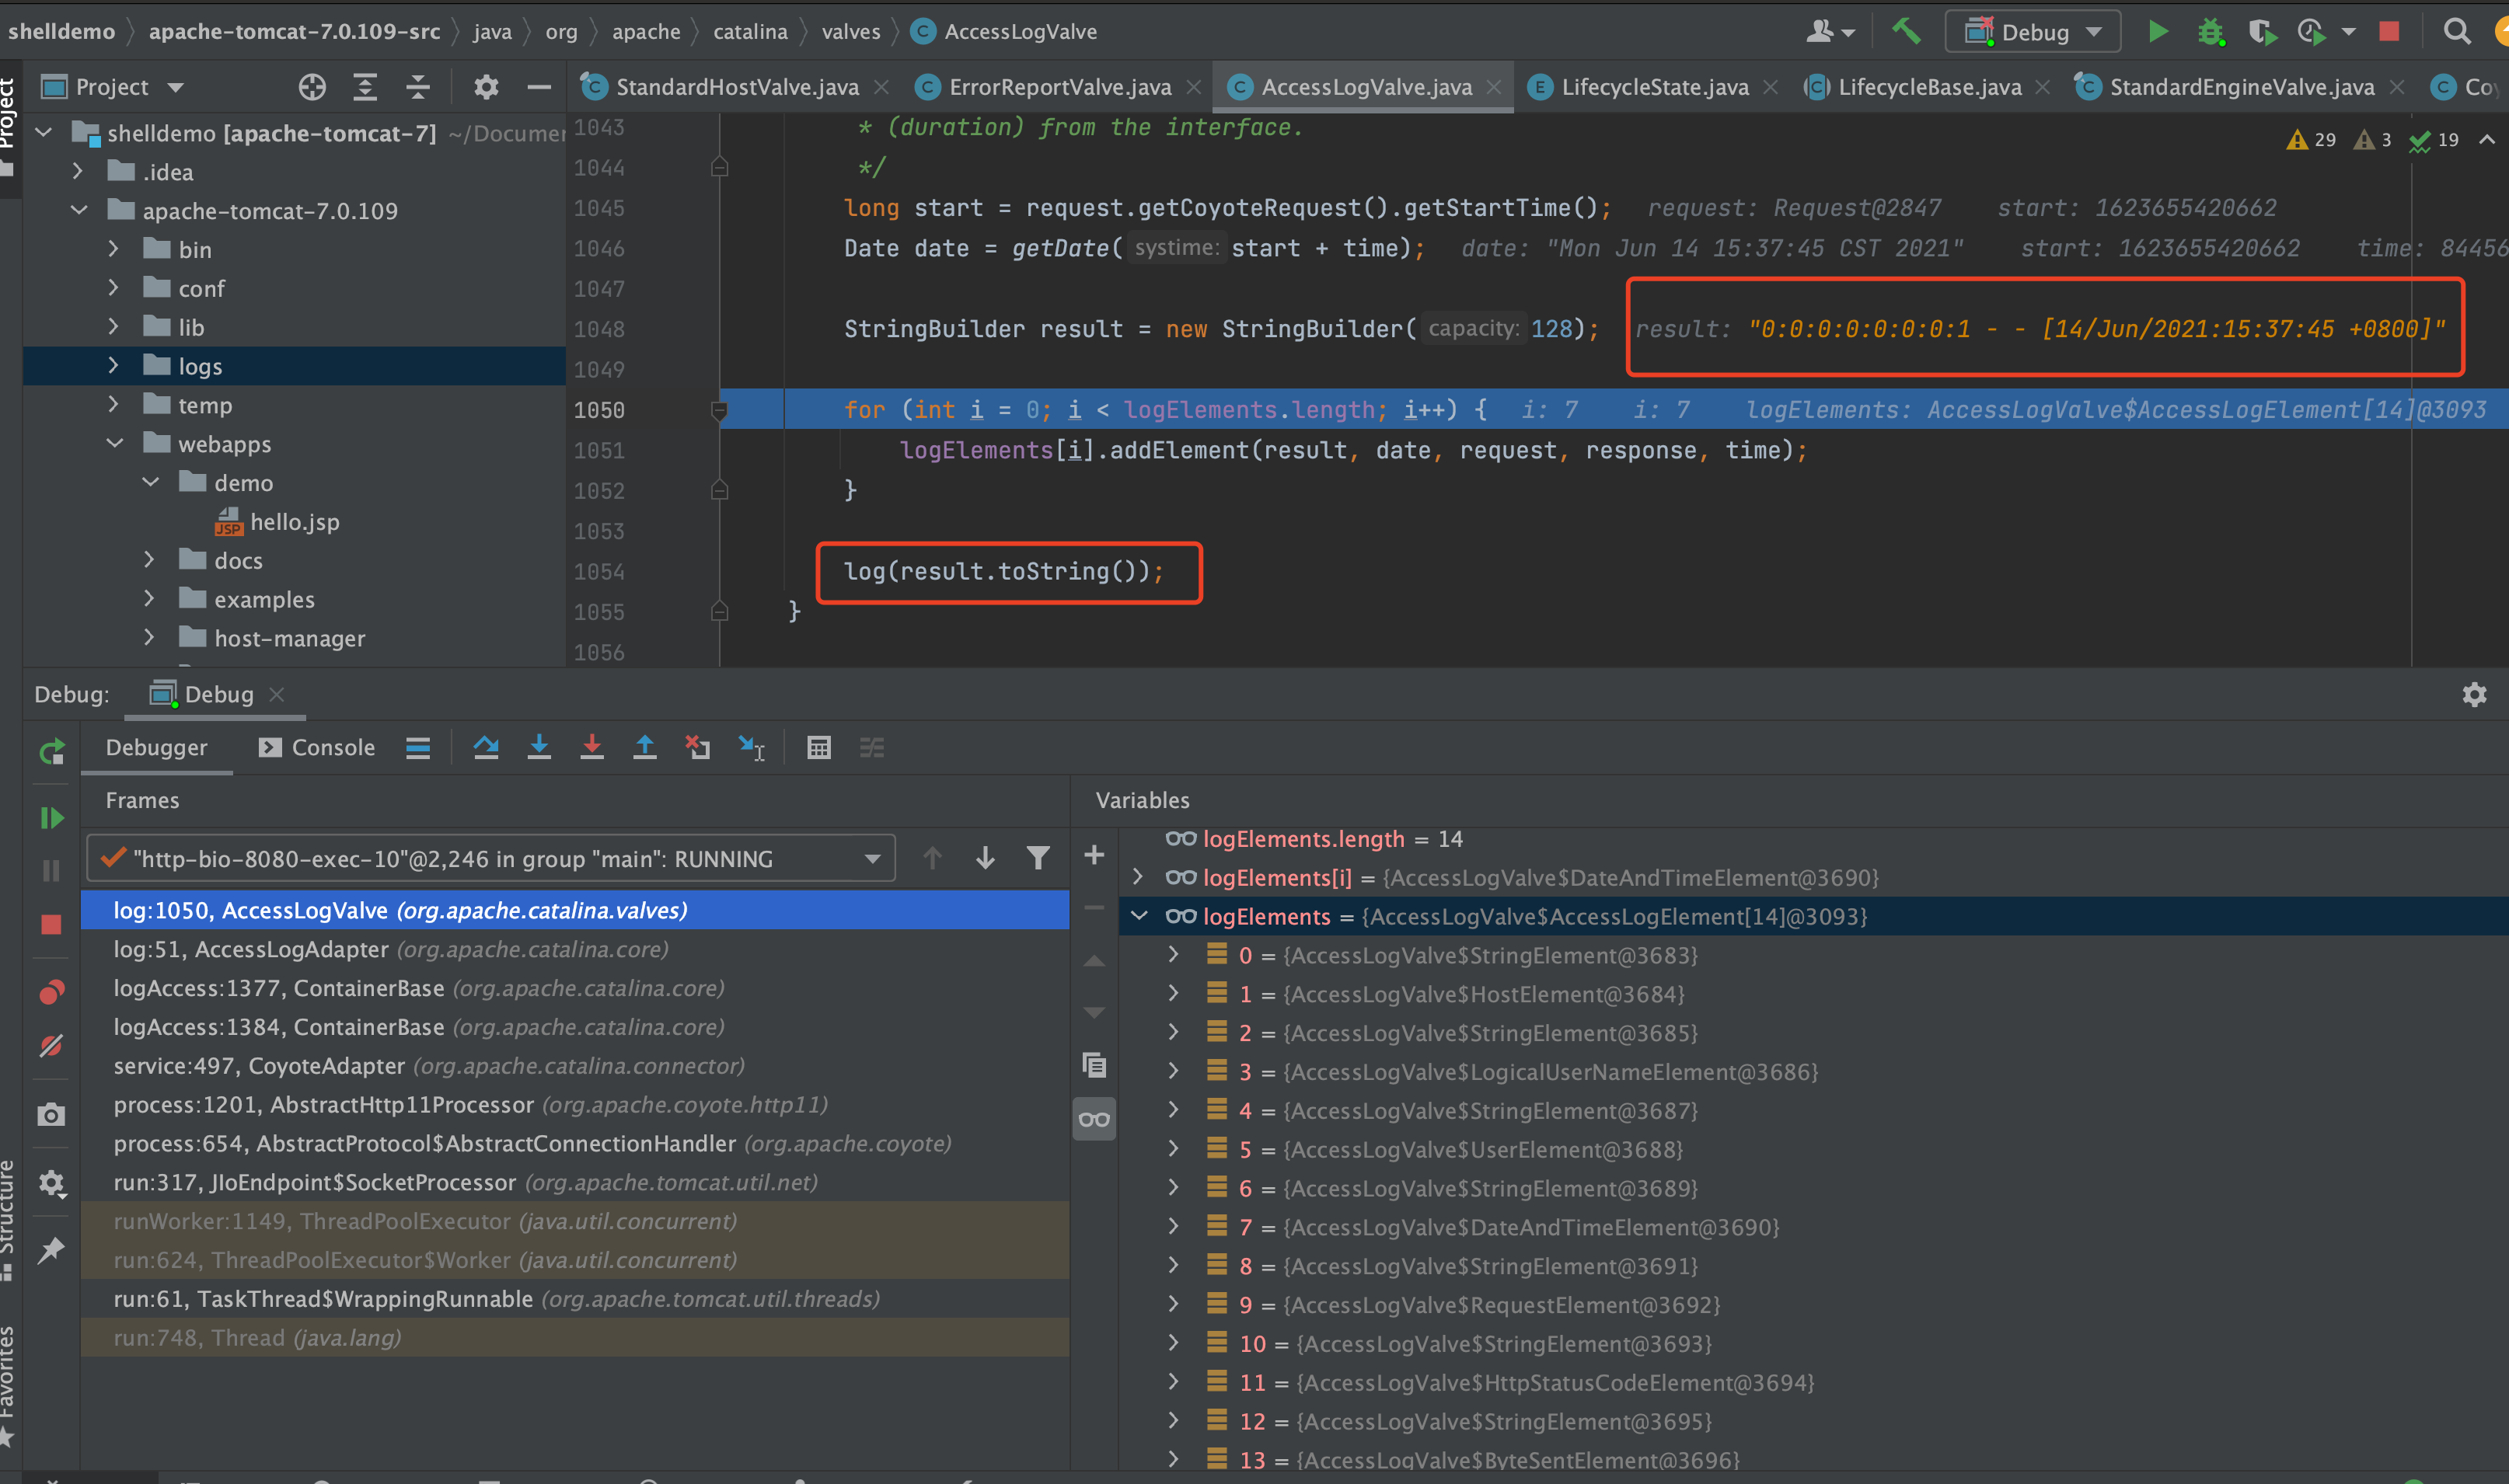Close the AccessLogValve.java tab
This screenshot has width=2509, height=1484.
(1494, 88)
